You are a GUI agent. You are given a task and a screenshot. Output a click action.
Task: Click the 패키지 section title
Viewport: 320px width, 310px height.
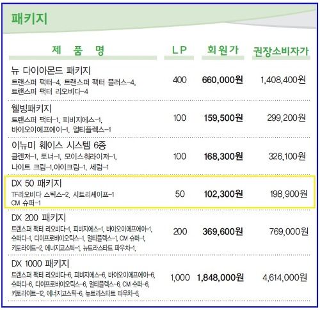point(29,19)
